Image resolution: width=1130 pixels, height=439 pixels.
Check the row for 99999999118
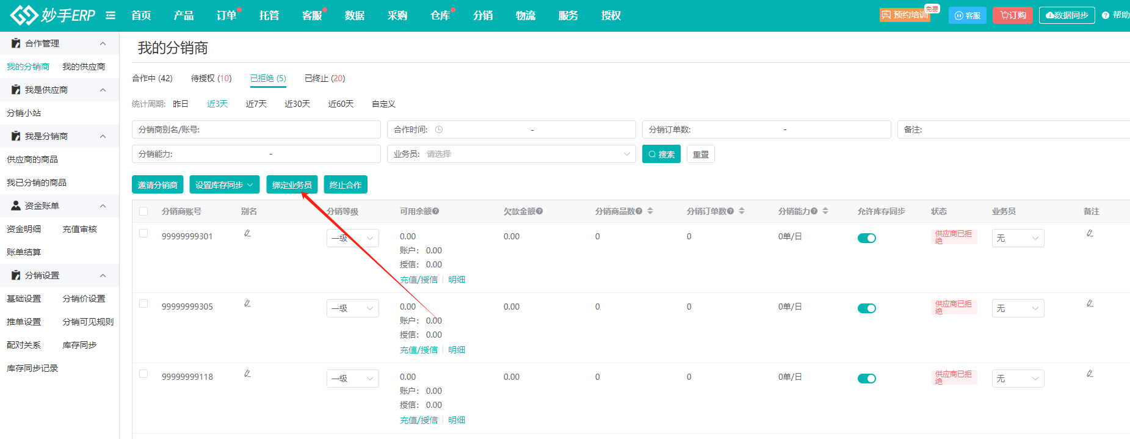pos(143,374)
